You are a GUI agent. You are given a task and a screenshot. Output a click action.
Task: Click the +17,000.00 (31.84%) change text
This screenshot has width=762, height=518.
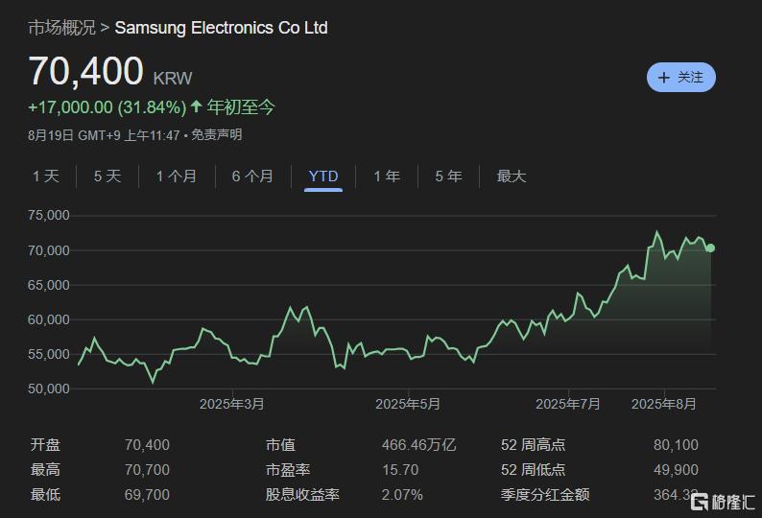pos(107,106)
